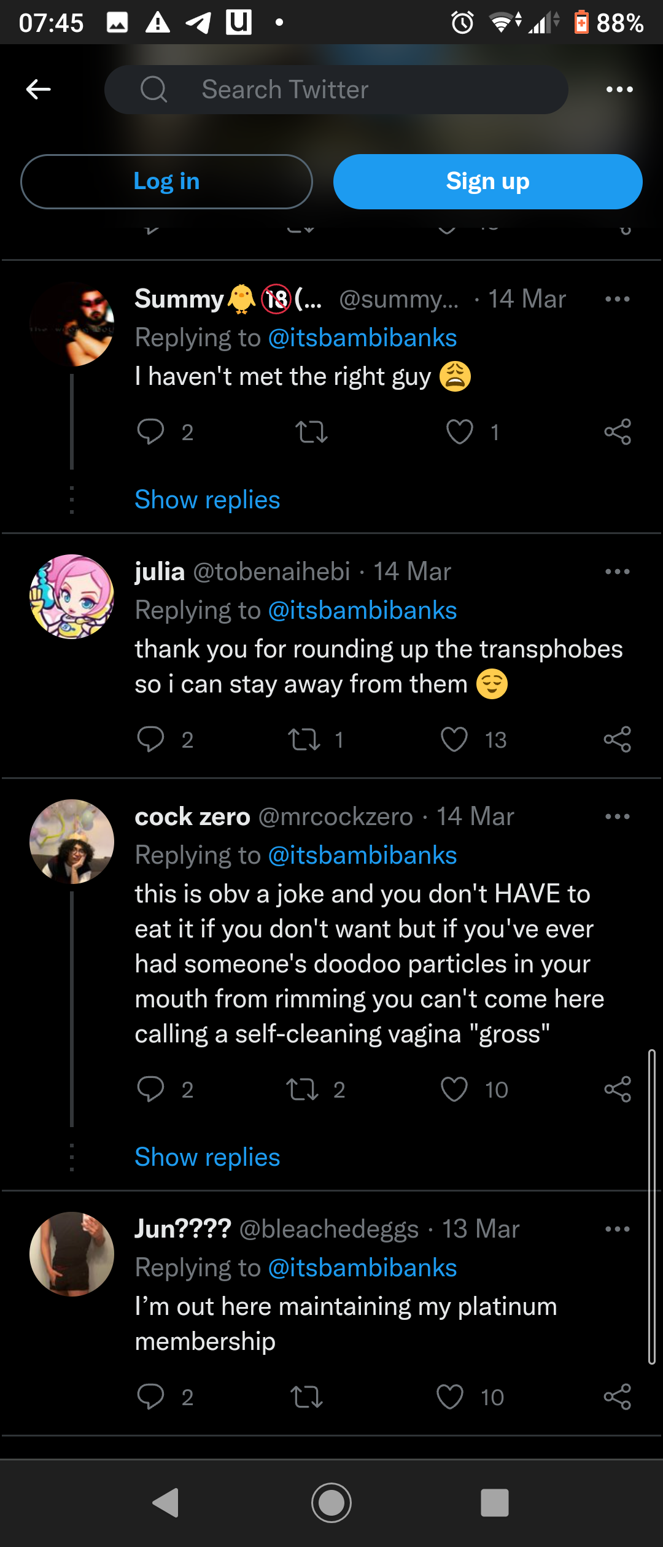Image resolution: width=663 pixels, height=1547 pixels.
Task: Share Jun's platinum membership tweet
Action: [618, 1397]
